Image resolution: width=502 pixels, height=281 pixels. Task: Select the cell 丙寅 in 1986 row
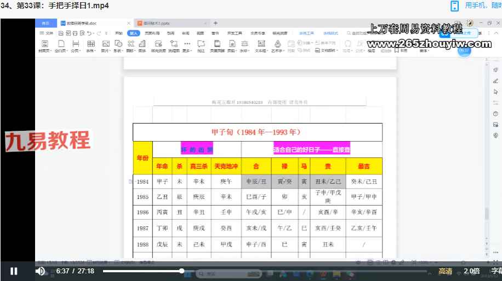pos(162,212)
